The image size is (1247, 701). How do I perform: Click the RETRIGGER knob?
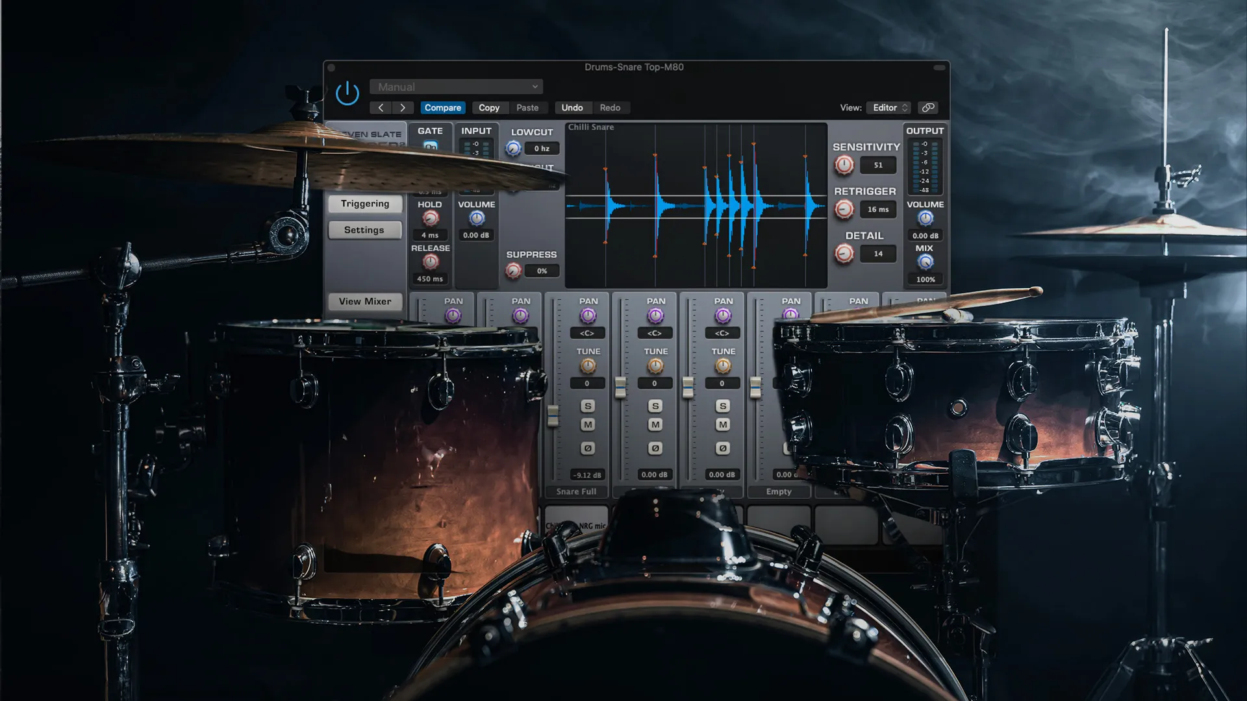click(x=844, y=209)
